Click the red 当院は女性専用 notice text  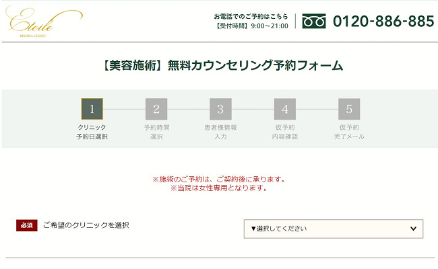pyautogui.click(x=219, y=188)
